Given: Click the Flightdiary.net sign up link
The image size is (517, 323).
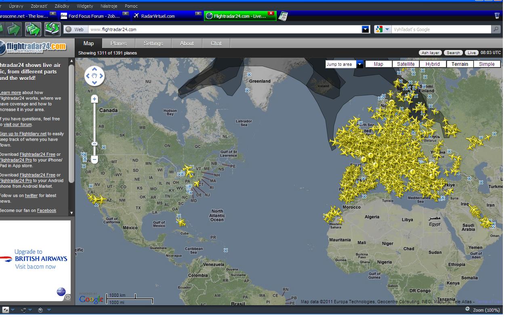Looking at the screenshot, I should 23,134.
